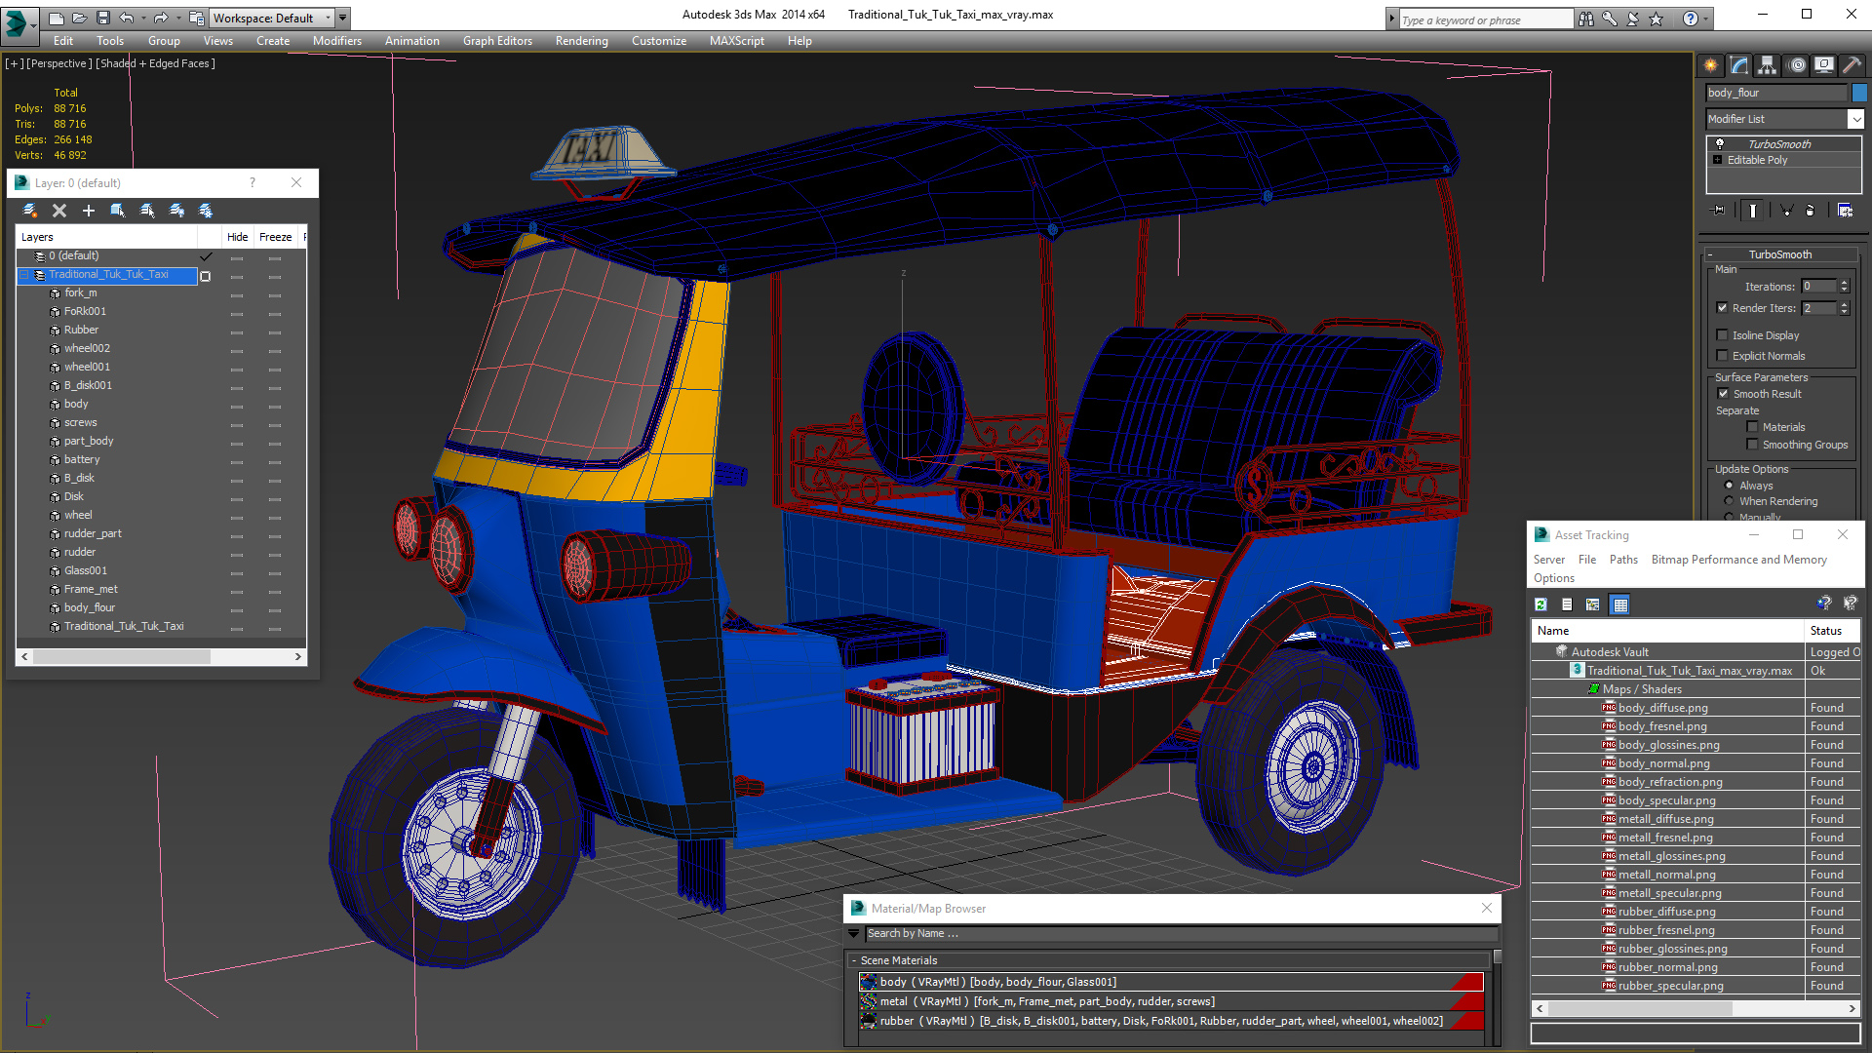Image resolution: width=1872 pixels, height=1053 pixels.
Task: Click the Save File floppy icon
Action: [101, 18]
